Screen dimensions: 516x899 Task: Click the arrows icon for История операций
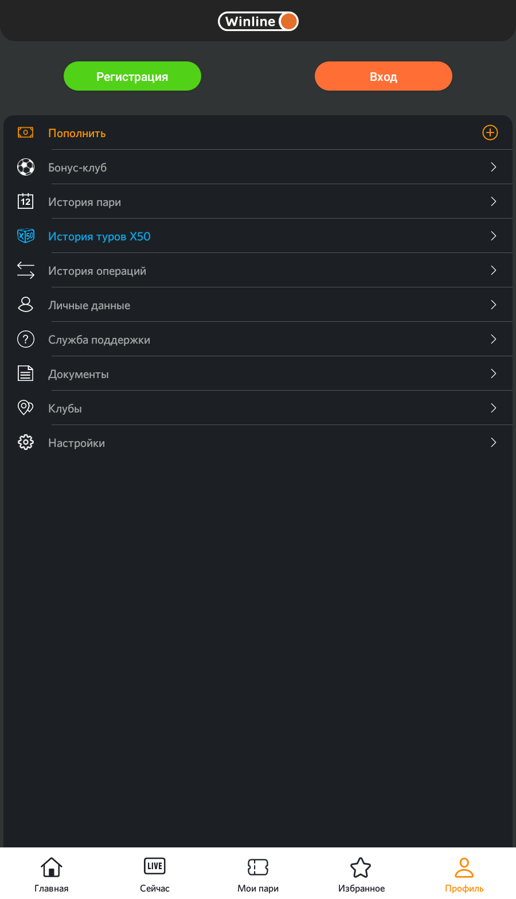(26, 270)
